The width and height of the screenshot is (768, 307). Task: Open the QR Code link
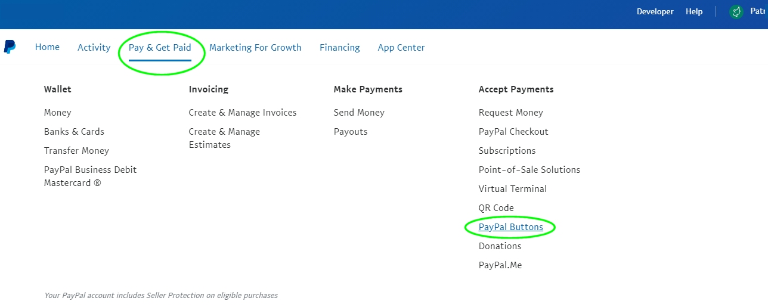(x=496, y=207)
